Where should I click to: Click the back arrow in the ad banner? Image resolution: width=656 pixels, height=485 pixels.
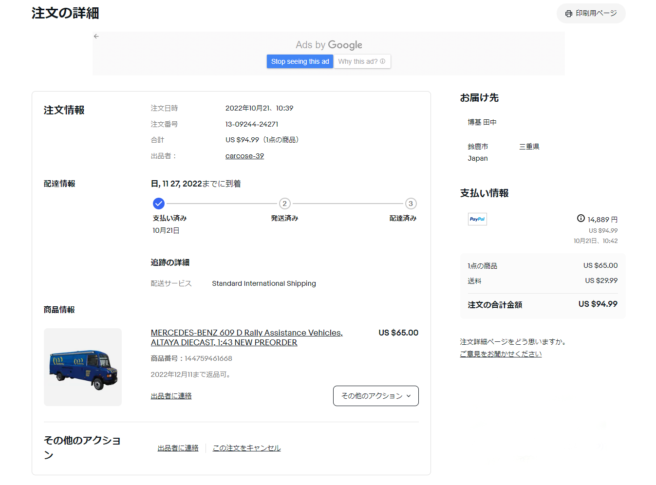pos(96,37)
